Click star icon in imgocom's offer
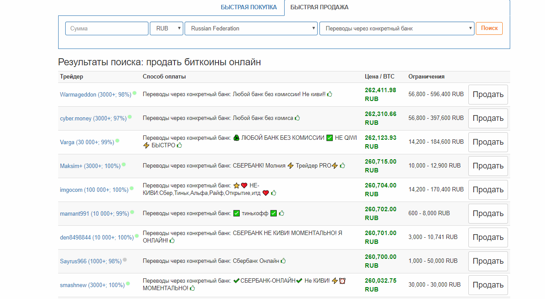 pos(236,186)
